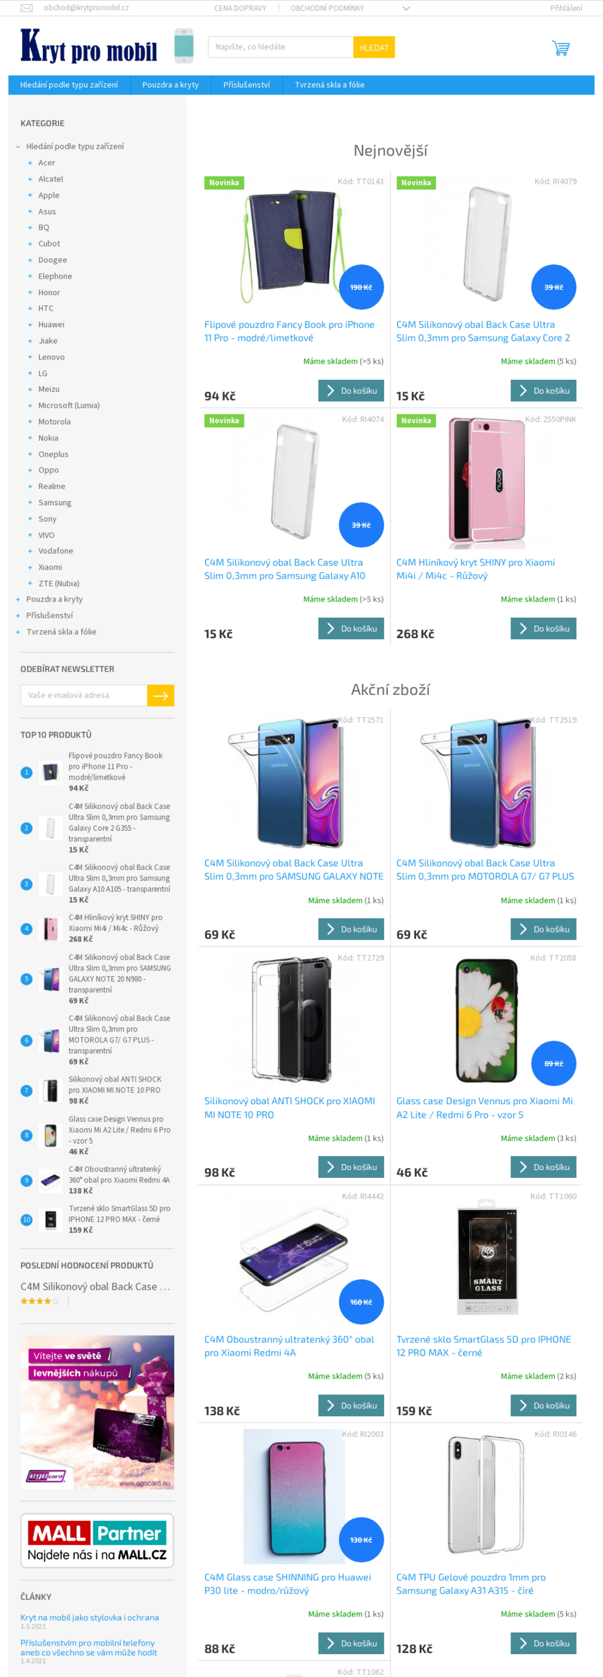Expand the Pouzdra a kryty sidebar category

click(x=18, y=599)
